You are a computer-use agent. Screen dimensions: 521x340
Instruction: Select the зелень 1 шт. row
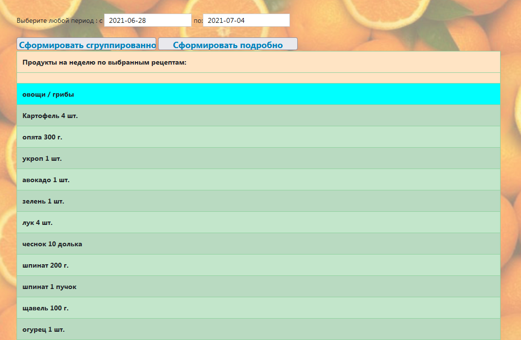coord(258,201)
